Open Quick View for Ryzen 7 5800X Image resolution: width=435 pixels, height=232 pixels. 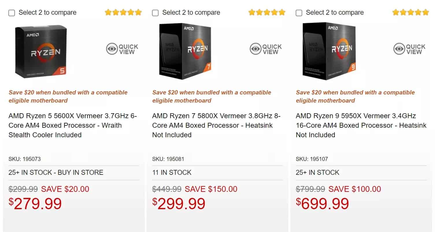point(266,49)
